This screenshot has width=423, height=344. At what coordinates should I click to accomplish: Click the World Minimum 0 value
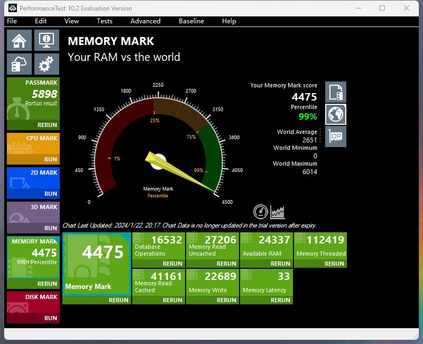315,156
